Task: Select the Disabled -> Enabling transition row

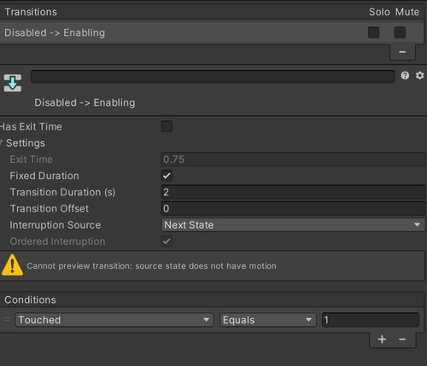Action: click(212, 32)
